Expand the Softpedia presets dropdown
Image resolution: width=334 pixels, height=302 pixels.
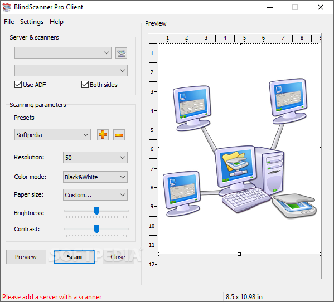52,135
